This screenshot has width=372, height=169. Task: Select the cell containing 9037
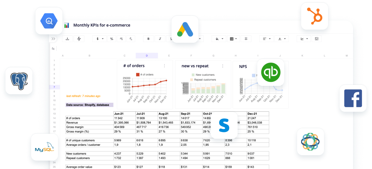[x=258, y=154]
